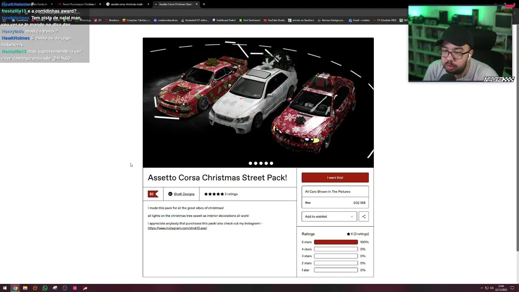Screen dimensions: 519x292
Task: Open the 'articles on RaceFans' bookmark
Action: click(x=301, y=20)
